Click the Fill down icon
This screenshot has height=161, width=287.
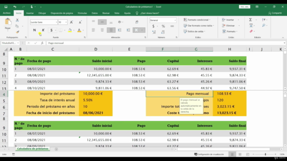[x=251, y=25]
